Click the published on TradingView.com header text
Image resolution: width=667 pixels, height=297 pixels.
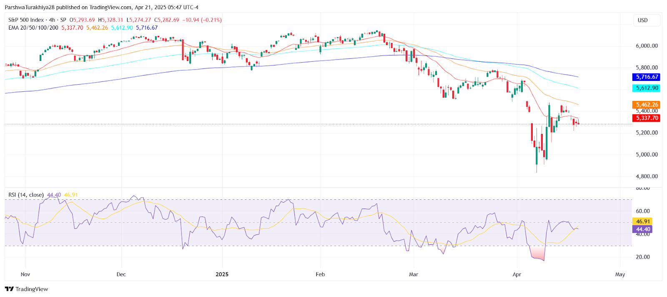pyautogui.click(x=94, y=8)
